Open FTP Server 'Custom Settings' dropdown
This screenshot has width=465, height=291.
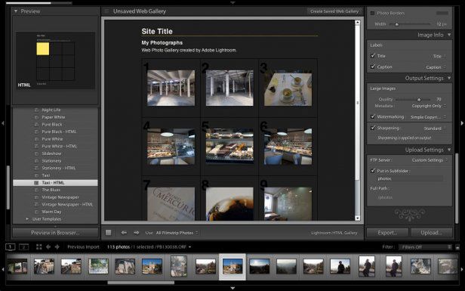pos(429,160)
